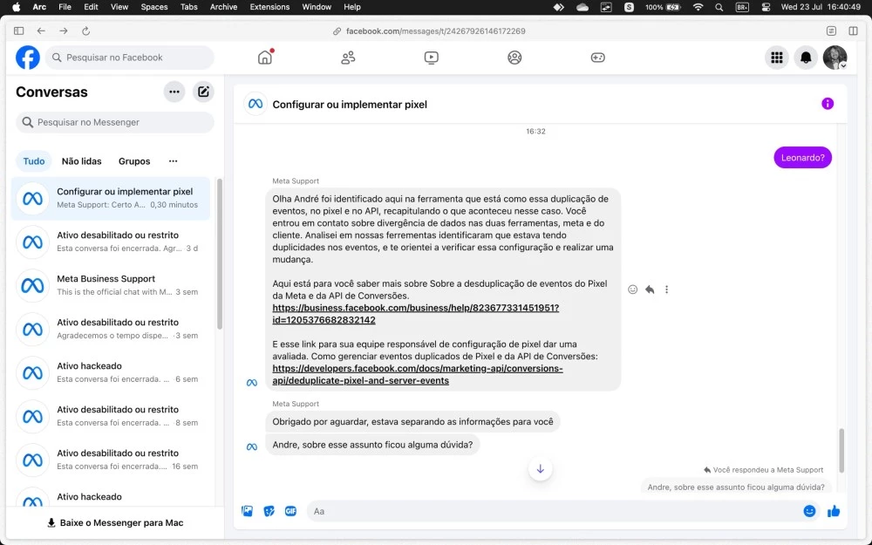Send a thumbs-up like
Image resolution: width=872 pixels, height=545 pixels.
pos(833,511)
